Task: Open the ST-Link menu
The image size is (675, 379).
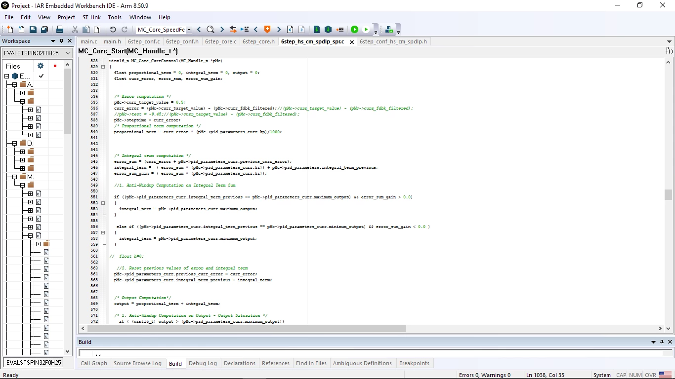Action: coord(91,17)
